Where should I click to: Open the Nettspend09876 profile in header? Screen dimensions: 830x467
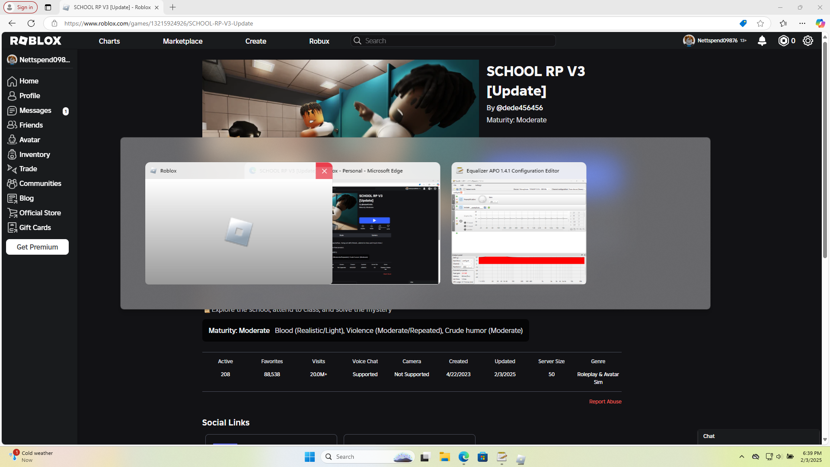[x=715, y=41]
